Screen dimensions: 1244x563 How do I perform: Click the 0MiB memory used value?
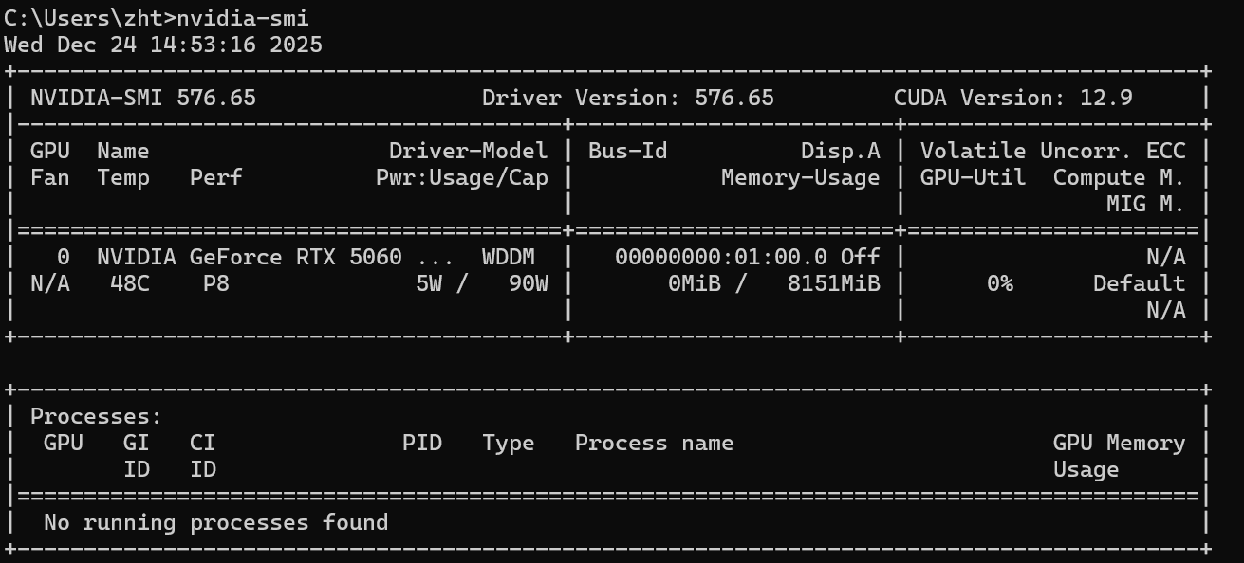[x=695, y=283]
